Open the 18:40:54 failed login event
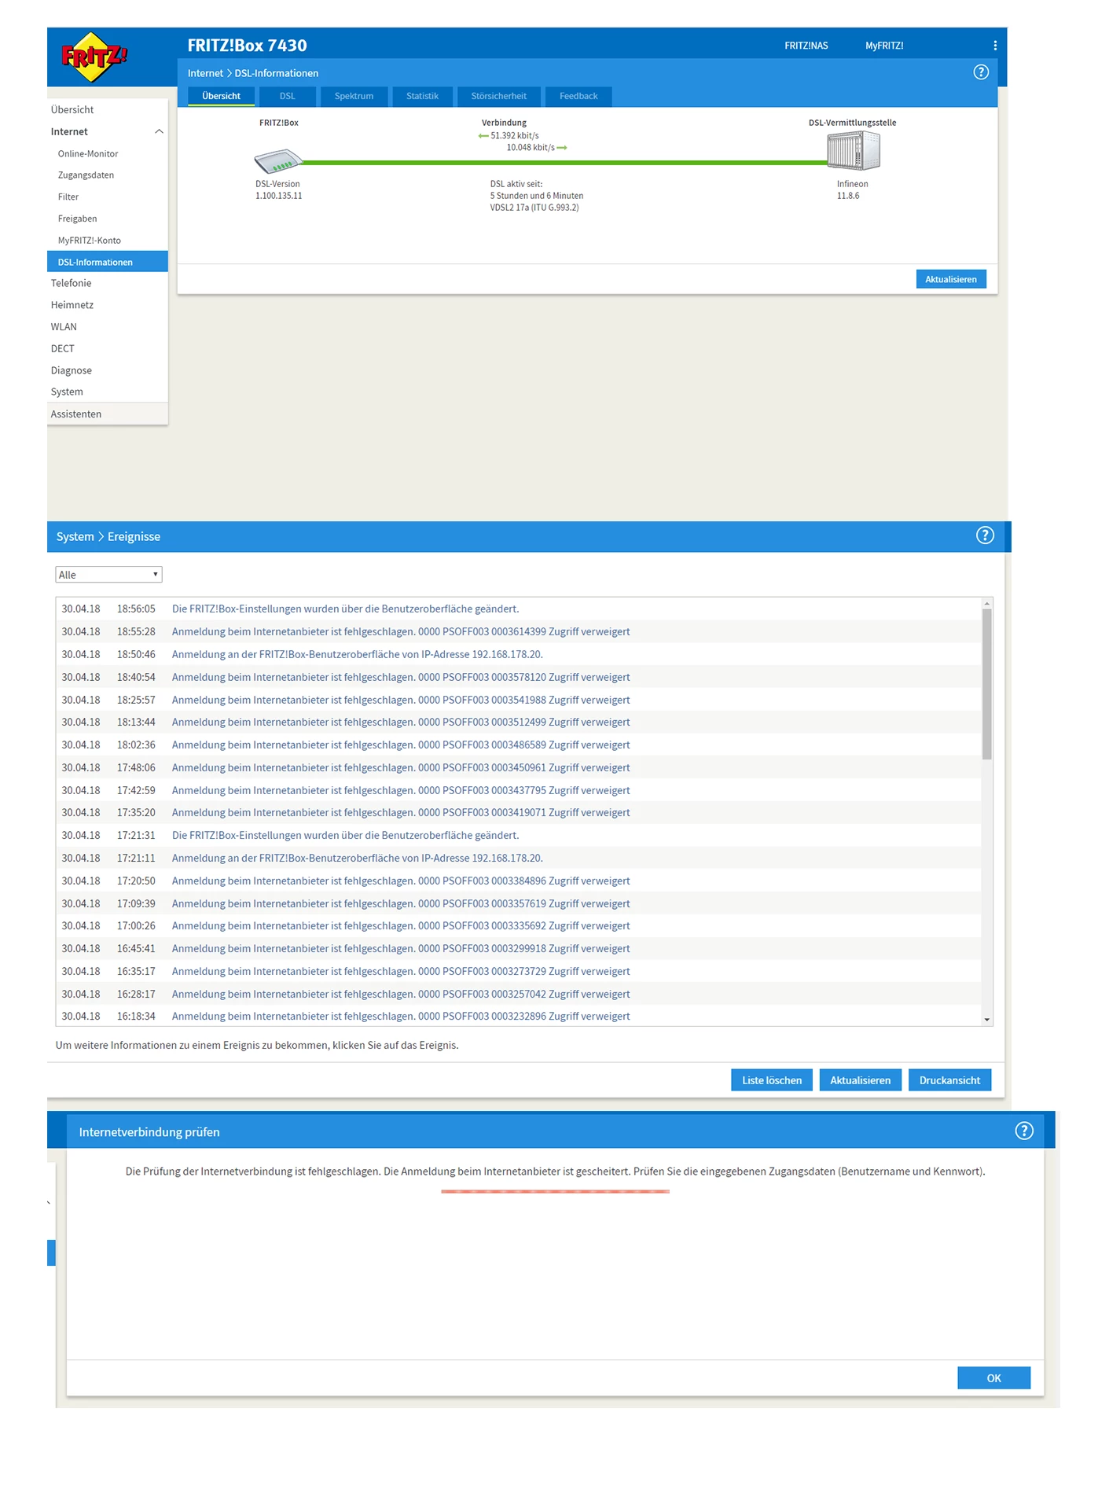The height and width of the screenshot is (1508, 1098). click(519, 677)
